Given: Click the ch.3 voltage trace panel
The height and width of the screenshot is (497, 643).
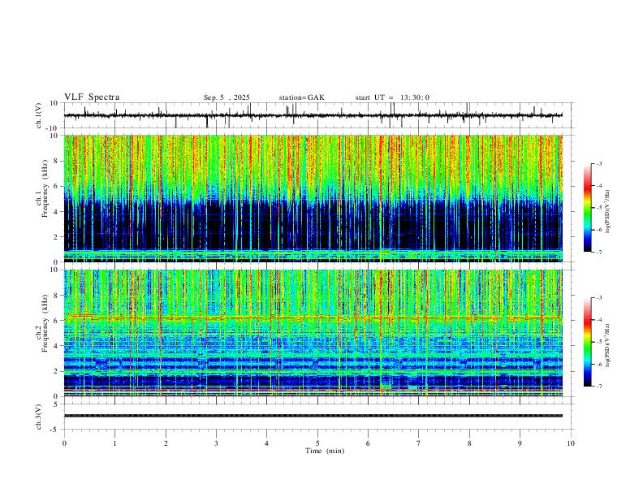Looking at the screenshot, I should tap(319, 417).
